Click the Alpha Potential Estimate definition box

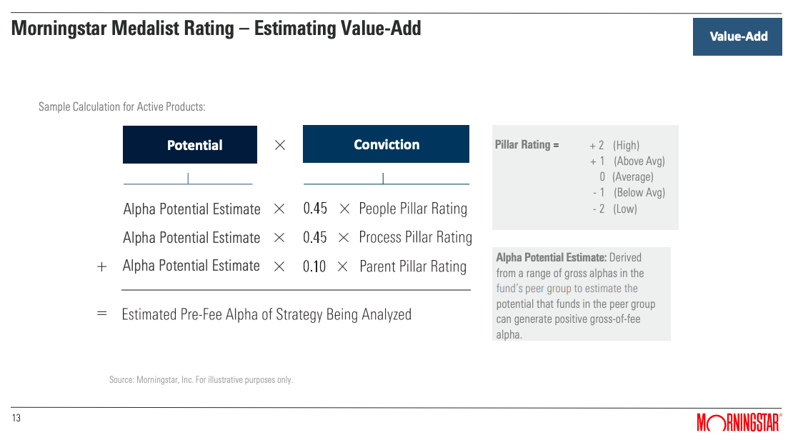click(582, 294)
